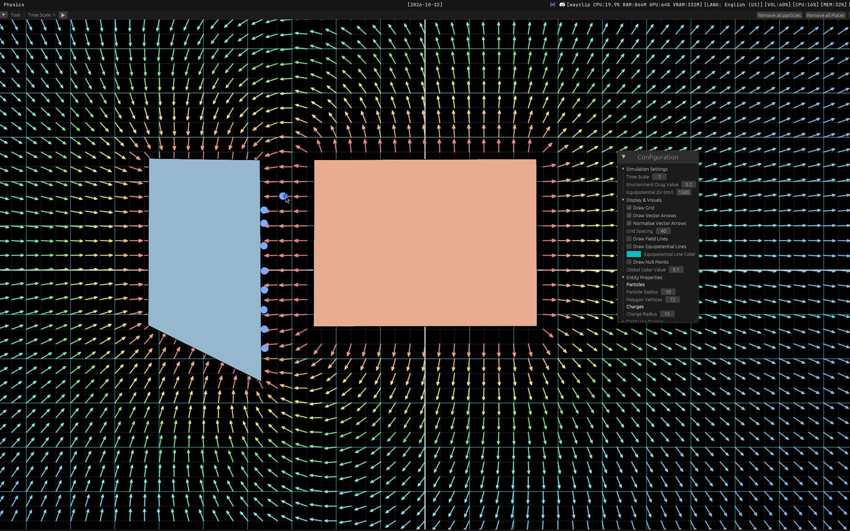This screenshot has height=531, width=850.
Task: Collapse the Configuration panel triangle
Action: (x=623, y=157)
